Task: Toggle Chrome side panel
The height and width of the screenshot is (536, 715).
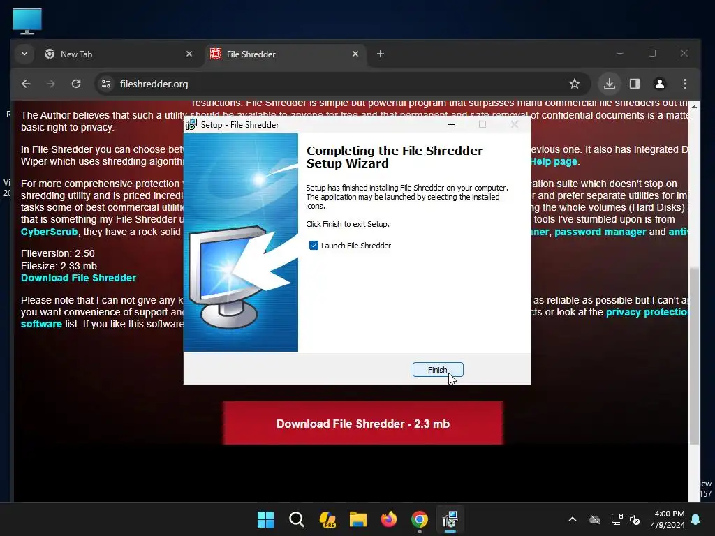Action: pos(635,84)
